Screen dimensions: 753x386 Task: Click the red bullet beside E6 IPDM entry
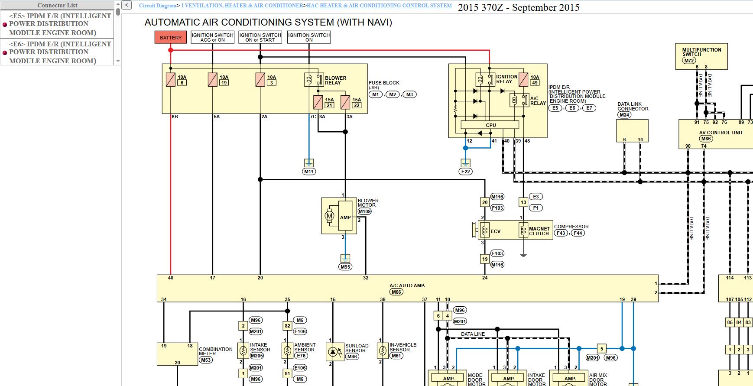pyautogui.click(x=5, y=53)
